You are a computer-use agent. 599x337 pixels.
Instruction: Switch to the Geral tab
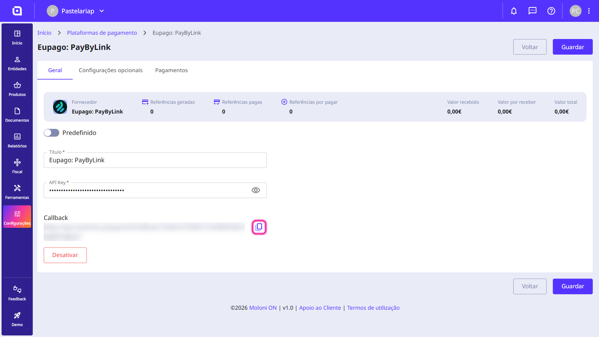[x=55, y=70]
